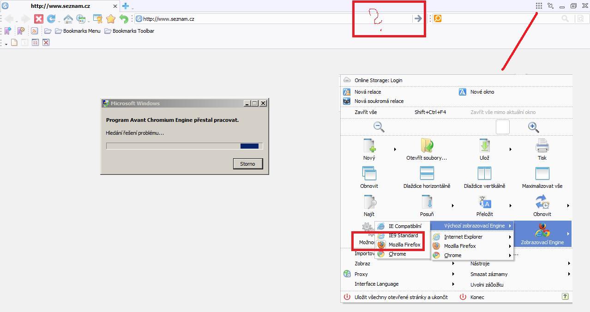Click the Posuň scroll icon
Image resolution: width=590 pixels, height=312 pixels.
pos(427,202)
